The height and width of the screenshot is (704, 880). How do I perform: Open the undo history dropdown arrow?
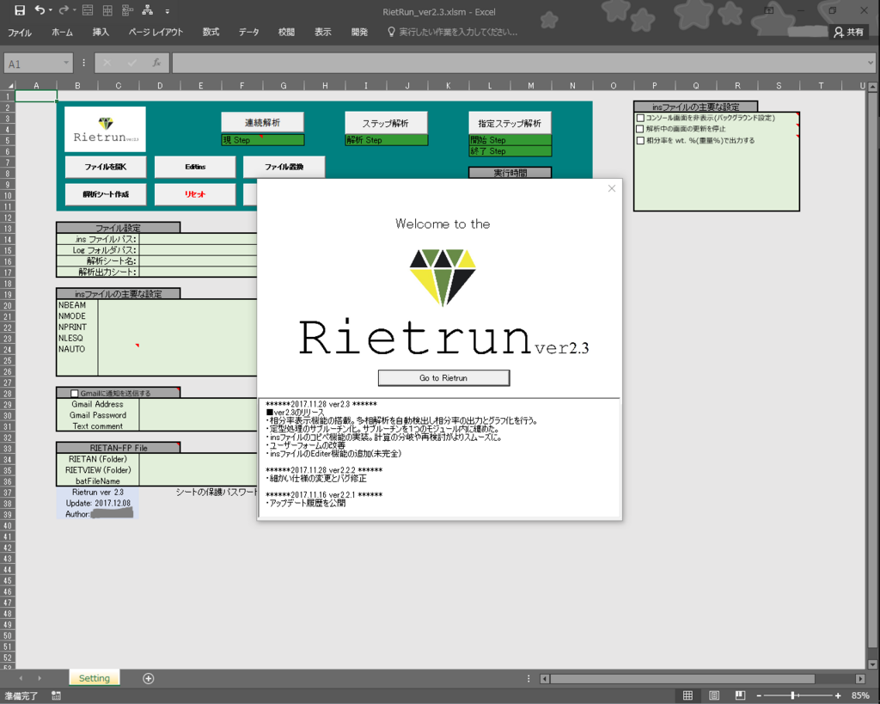pos(50,10)
